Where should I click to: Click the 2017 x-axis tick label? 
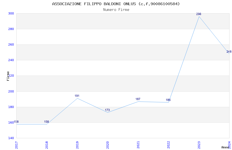[16, 145]
